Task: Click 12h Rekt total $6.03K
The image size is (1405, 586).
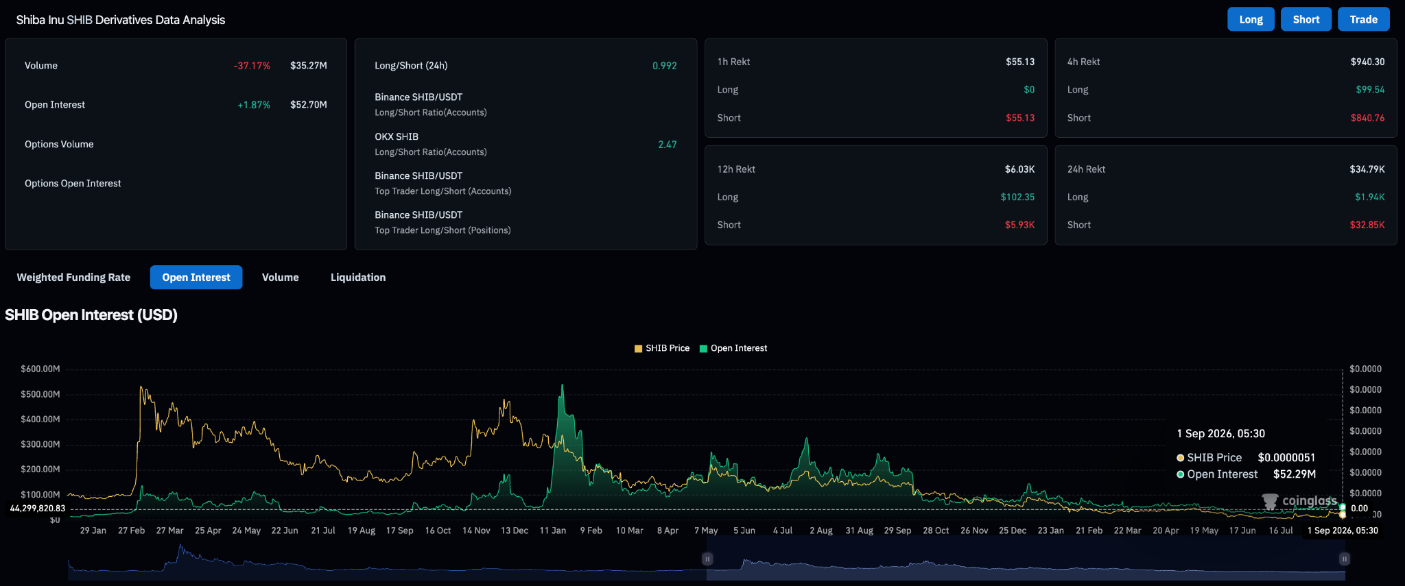Action: pos(1019,169)
